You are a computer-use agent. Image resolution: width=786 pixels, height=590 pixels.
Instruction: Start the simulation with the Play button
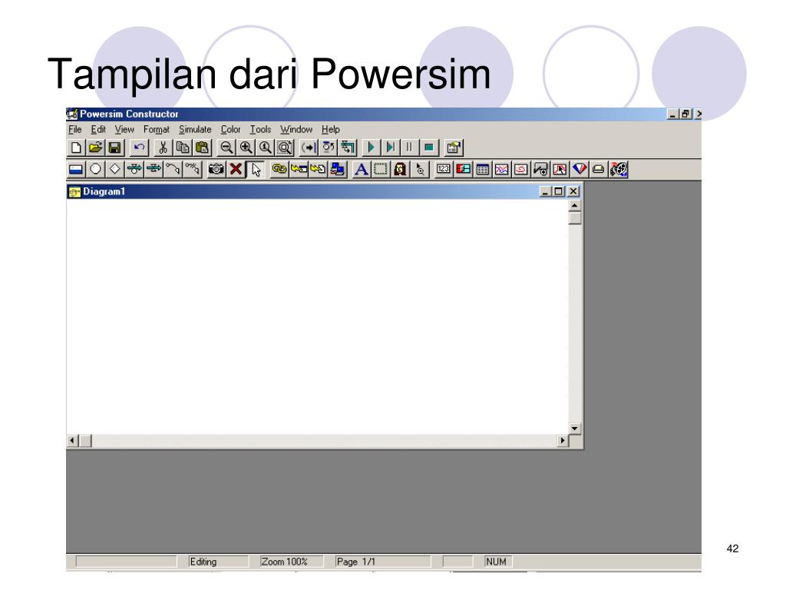pos(371,147)
